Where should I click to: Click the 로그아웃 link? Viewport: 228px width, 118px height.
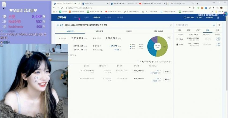pyautogui.click(x=199, y=17)
